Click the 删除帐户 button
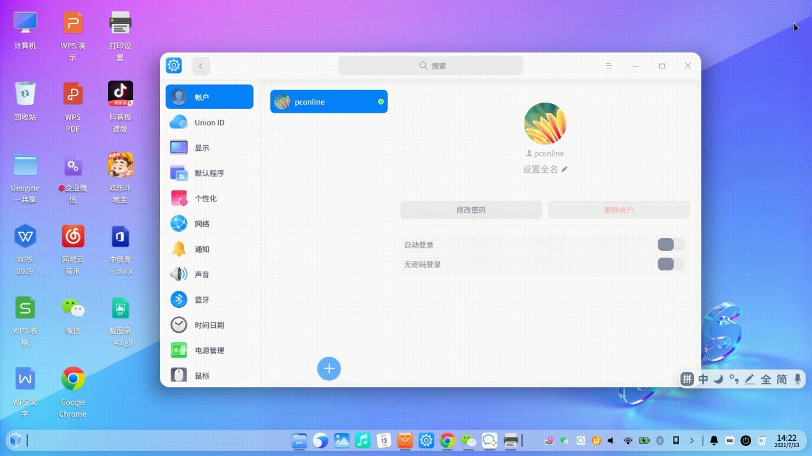Screen dimensions: 812x456 point(619,210)
